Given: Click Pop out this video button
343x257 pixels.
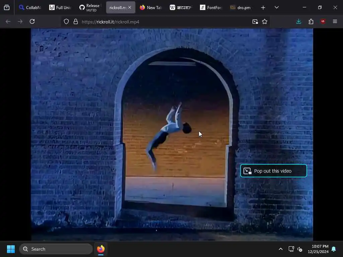Looking at the screenshot, I should (273, 171).
